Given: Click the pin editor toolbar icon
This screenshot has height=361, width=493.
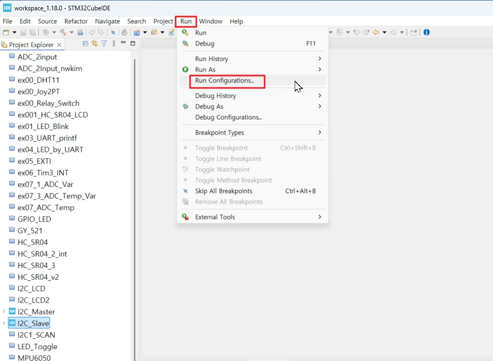Looking at the screenshot, I should coord(414,33).
